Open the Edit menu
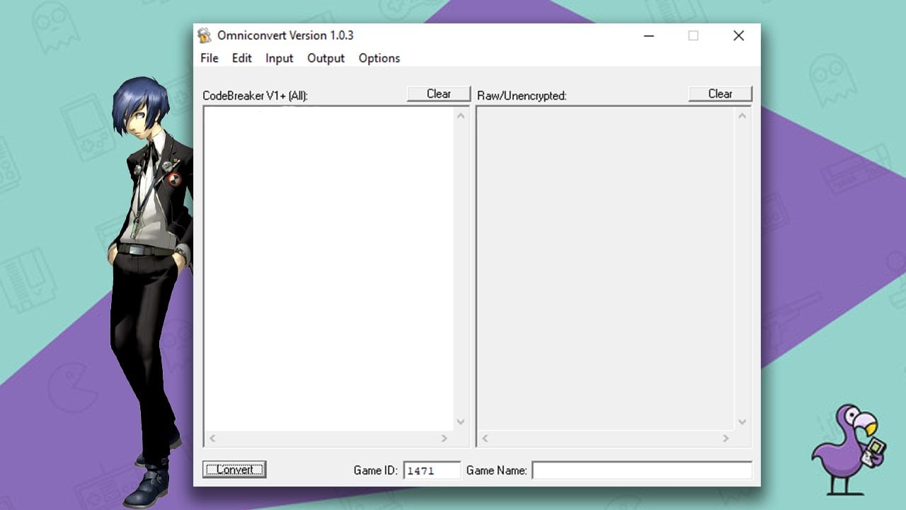Image resolution: width=906 pixels, height=510 pixels. tap(242, 58)
